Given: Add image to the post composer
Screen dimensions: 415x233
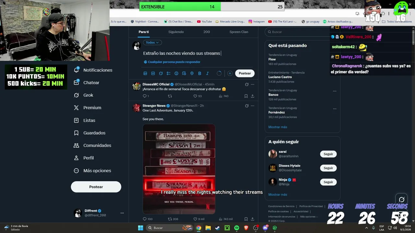Looking at the screenshot, I should (145, 73).
